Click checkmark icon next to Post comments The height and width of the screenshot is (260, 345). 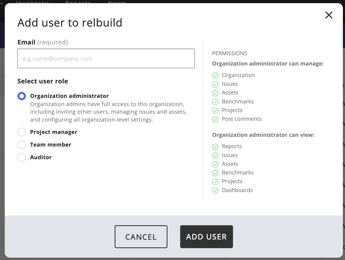[215, 119]
